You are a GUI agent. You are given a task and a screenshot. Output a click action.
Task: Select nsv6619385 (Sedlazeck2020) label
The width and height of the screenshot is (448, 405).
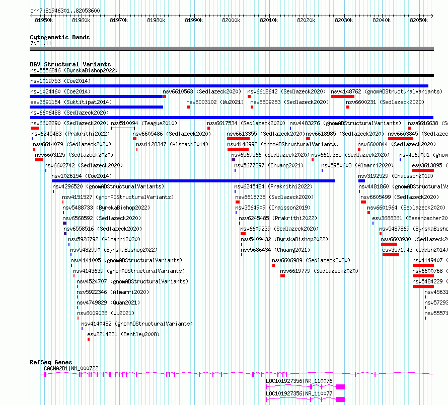pyautogui.click(x=350, y=155)
